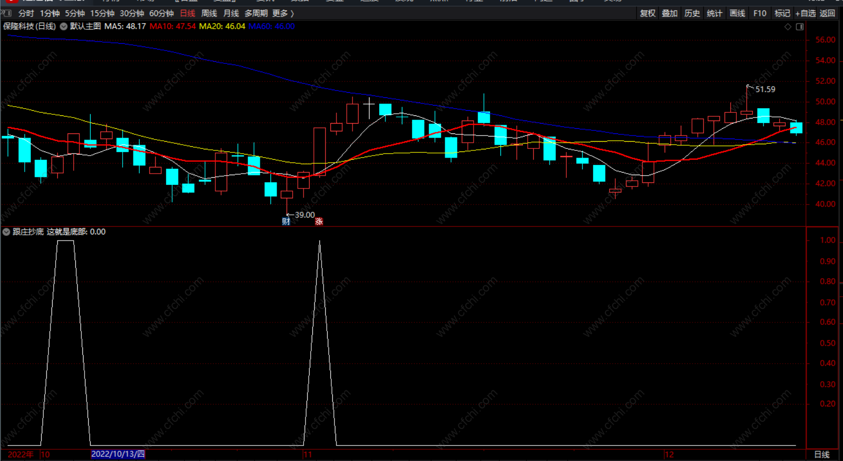Click the 56.00 price axis label
Screen dimensions: 843x461
825,40
